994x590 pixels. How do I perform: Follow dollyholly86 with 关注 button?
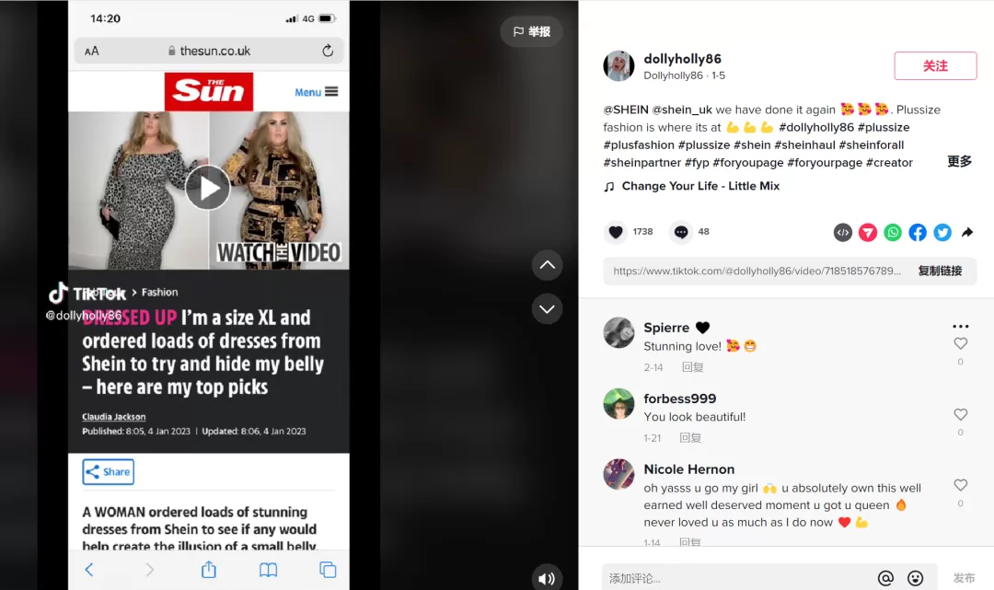click(x=935, y=66)
